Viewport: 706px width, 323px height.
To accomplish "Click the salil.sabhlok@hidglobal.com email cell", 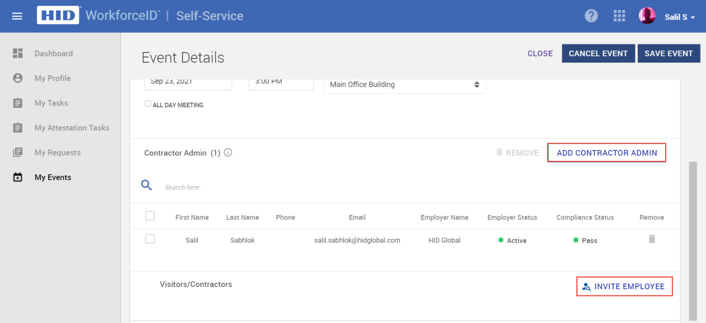I will tap(357, 240).
